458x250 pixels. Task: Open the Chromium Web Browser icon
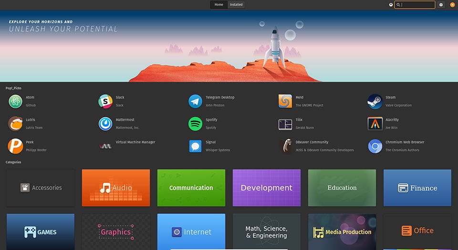375,146
